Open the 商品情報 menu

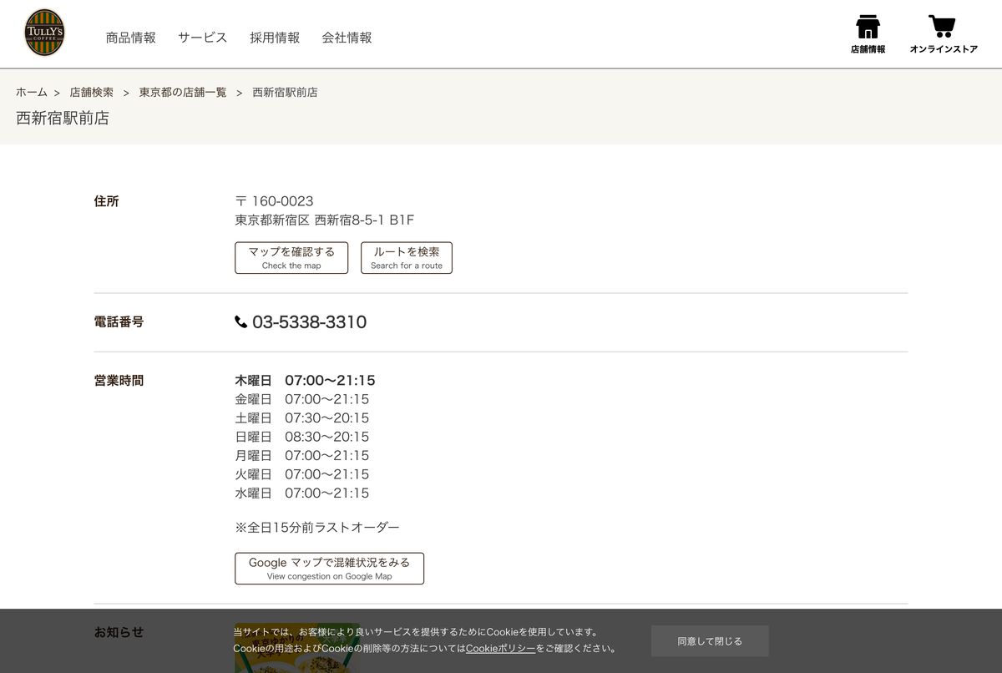(131, 38)
